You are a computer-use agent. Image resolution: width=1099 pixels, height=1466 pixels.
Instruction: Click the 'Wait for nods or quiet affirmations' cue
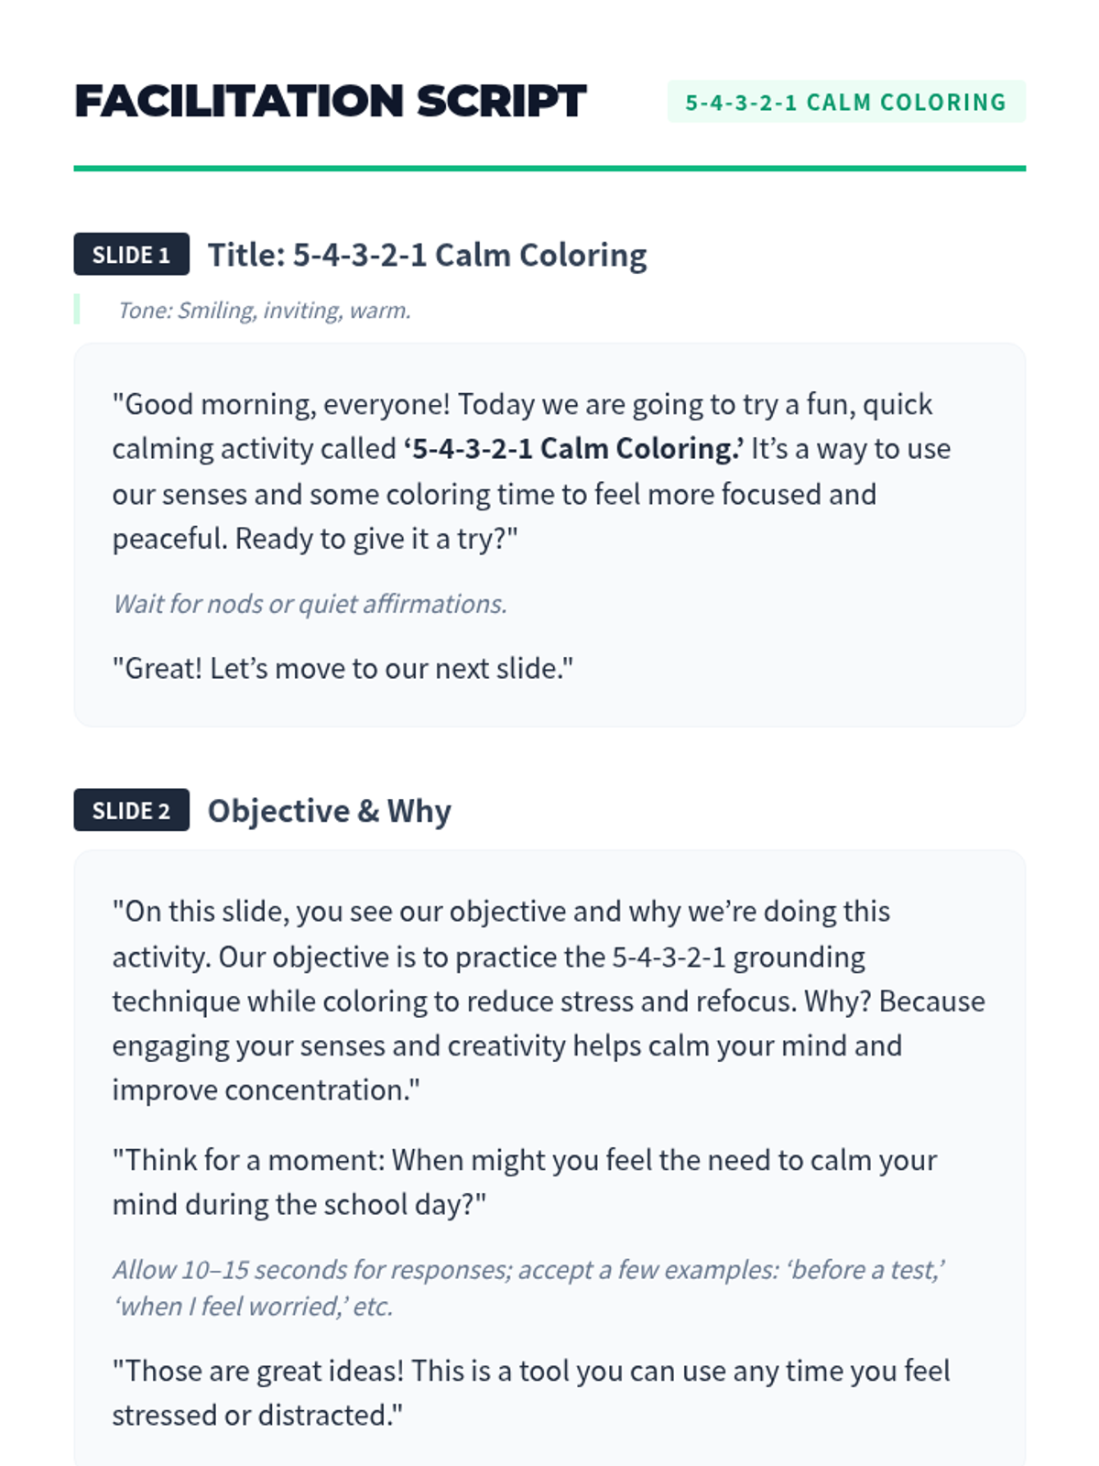(x=310, y=604)
